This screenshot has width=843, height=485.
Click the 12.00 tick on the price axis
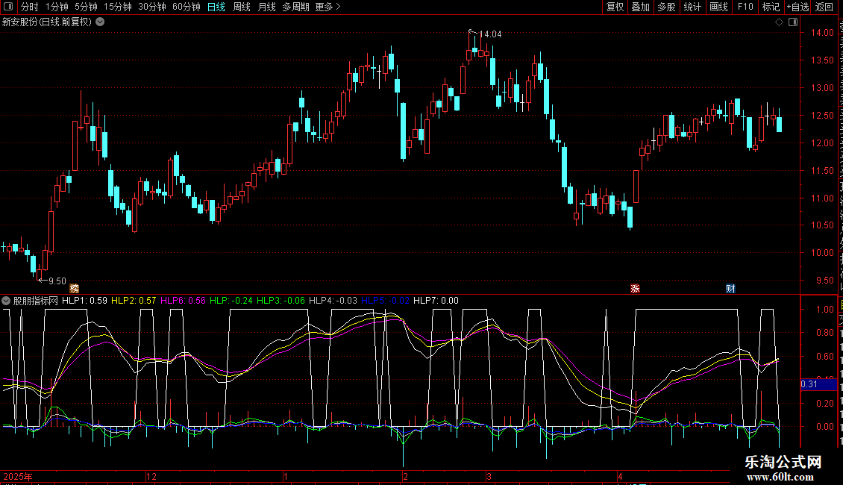click(x=822, y=143)
